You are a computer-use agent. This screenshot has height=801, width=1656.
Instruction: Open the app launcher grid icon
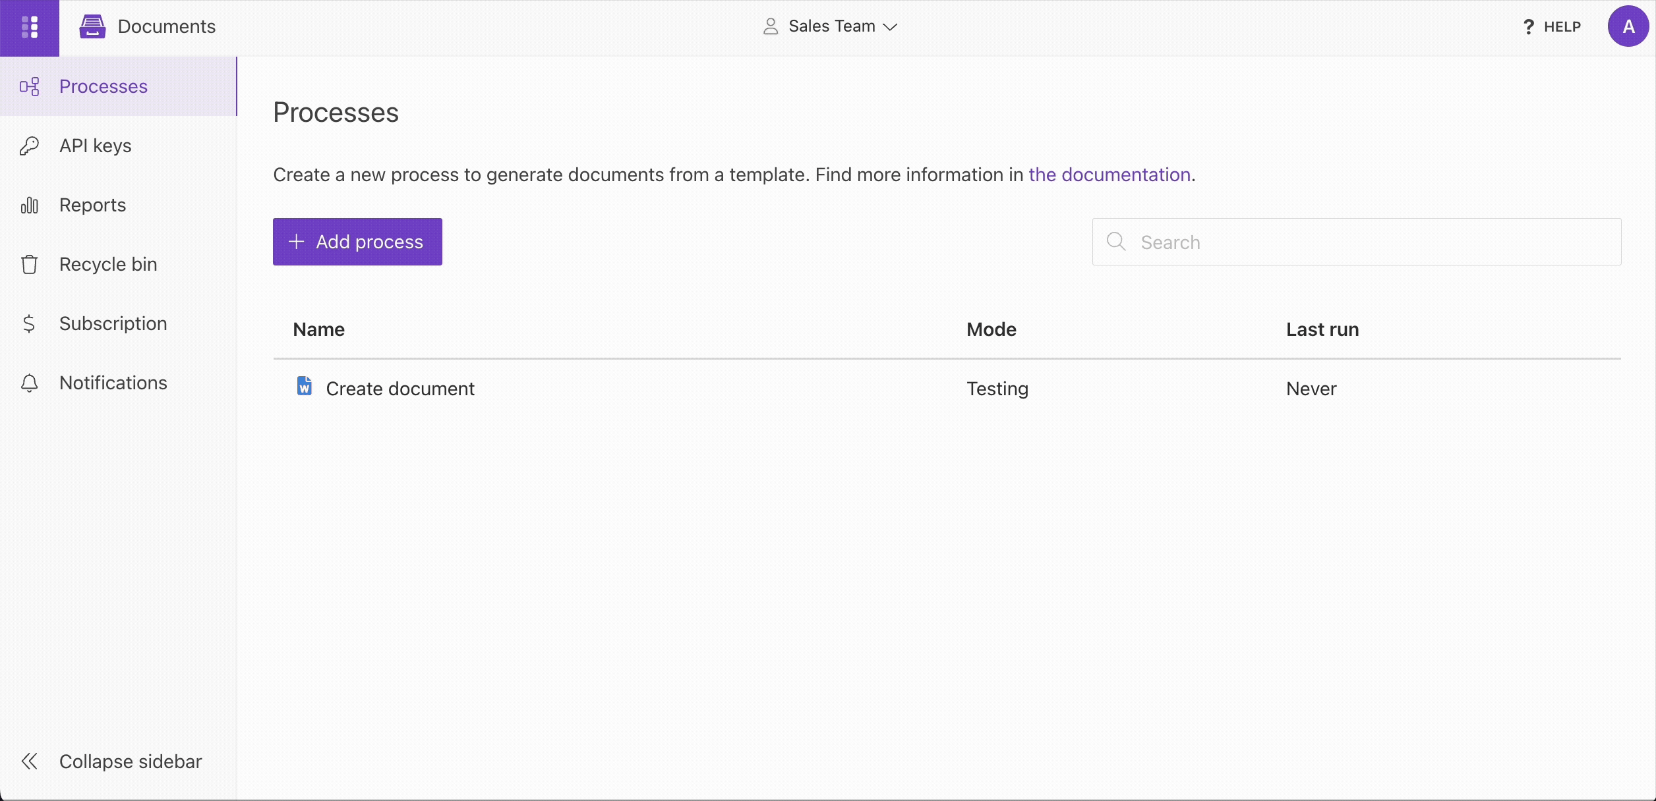(30, 27)
